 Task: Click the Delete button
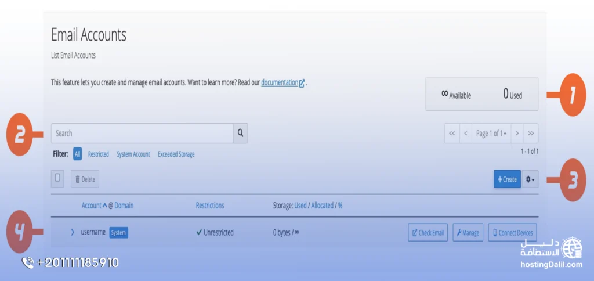tap(85, 179)
